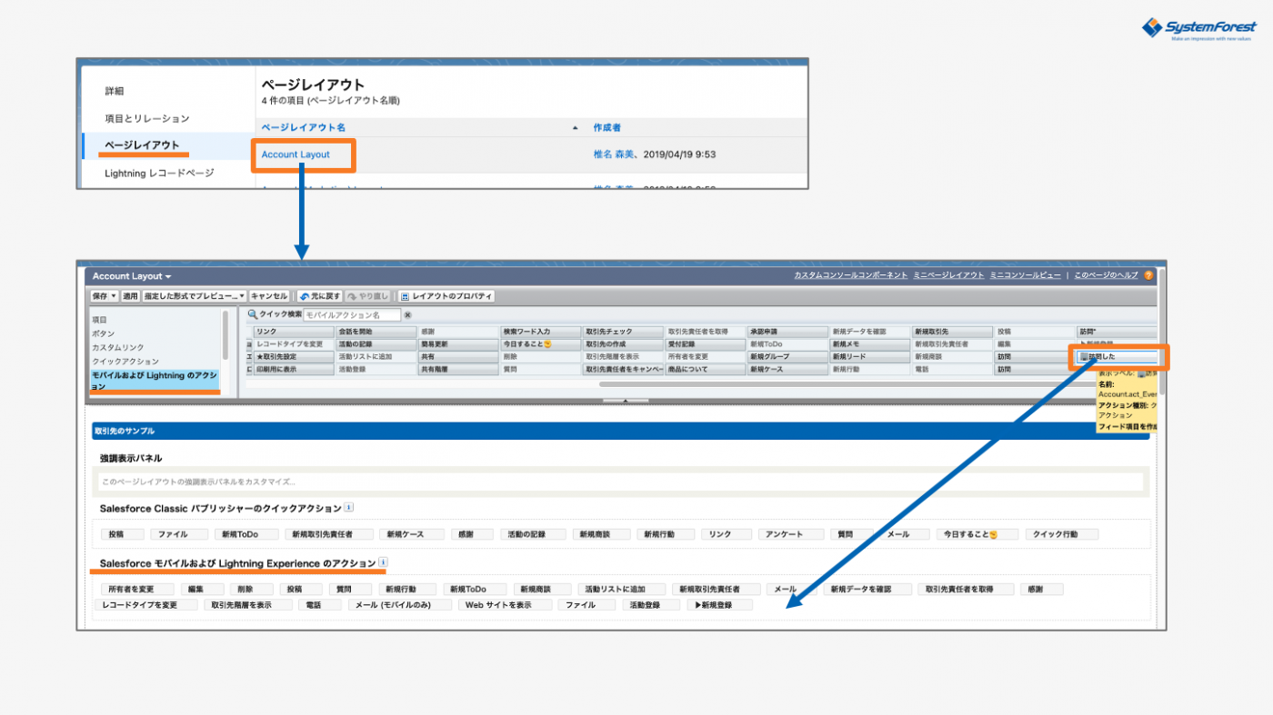Click 元に戻す to undo

(319, 296)
